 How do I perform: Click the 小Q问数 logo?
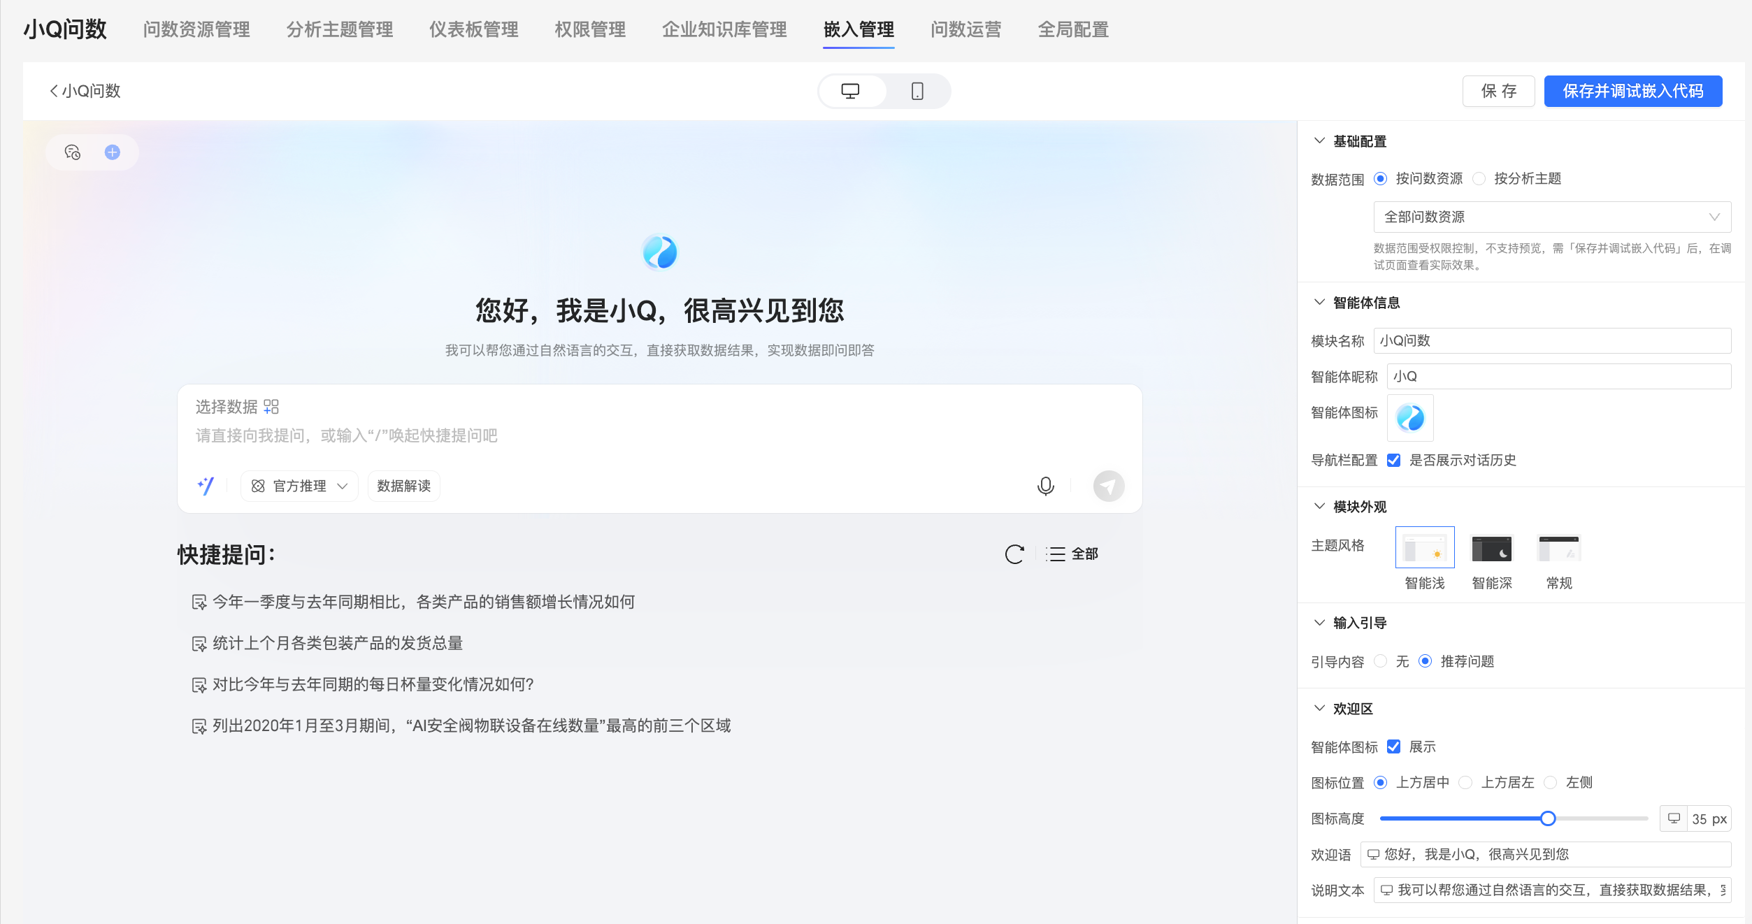pyautogui.click(x=65, y=29)
